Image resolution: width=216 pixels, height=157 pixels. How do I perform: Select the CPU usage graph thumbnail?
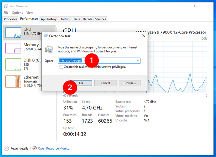click(x=13, y=33)
